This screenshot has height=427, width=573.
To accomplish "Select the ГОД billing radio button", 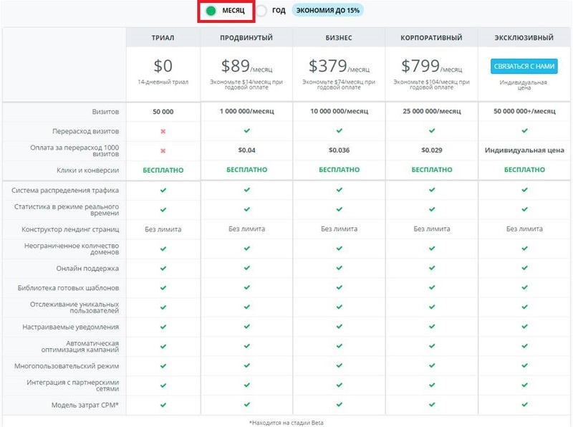I will (x=262, y=11).
